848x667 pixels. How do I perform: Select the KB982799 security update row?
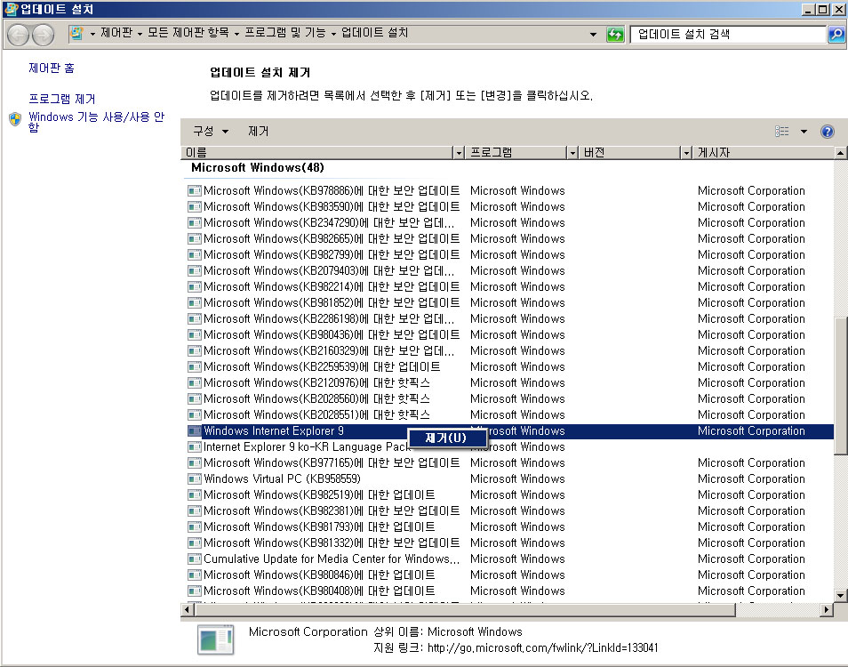[509, 254]
